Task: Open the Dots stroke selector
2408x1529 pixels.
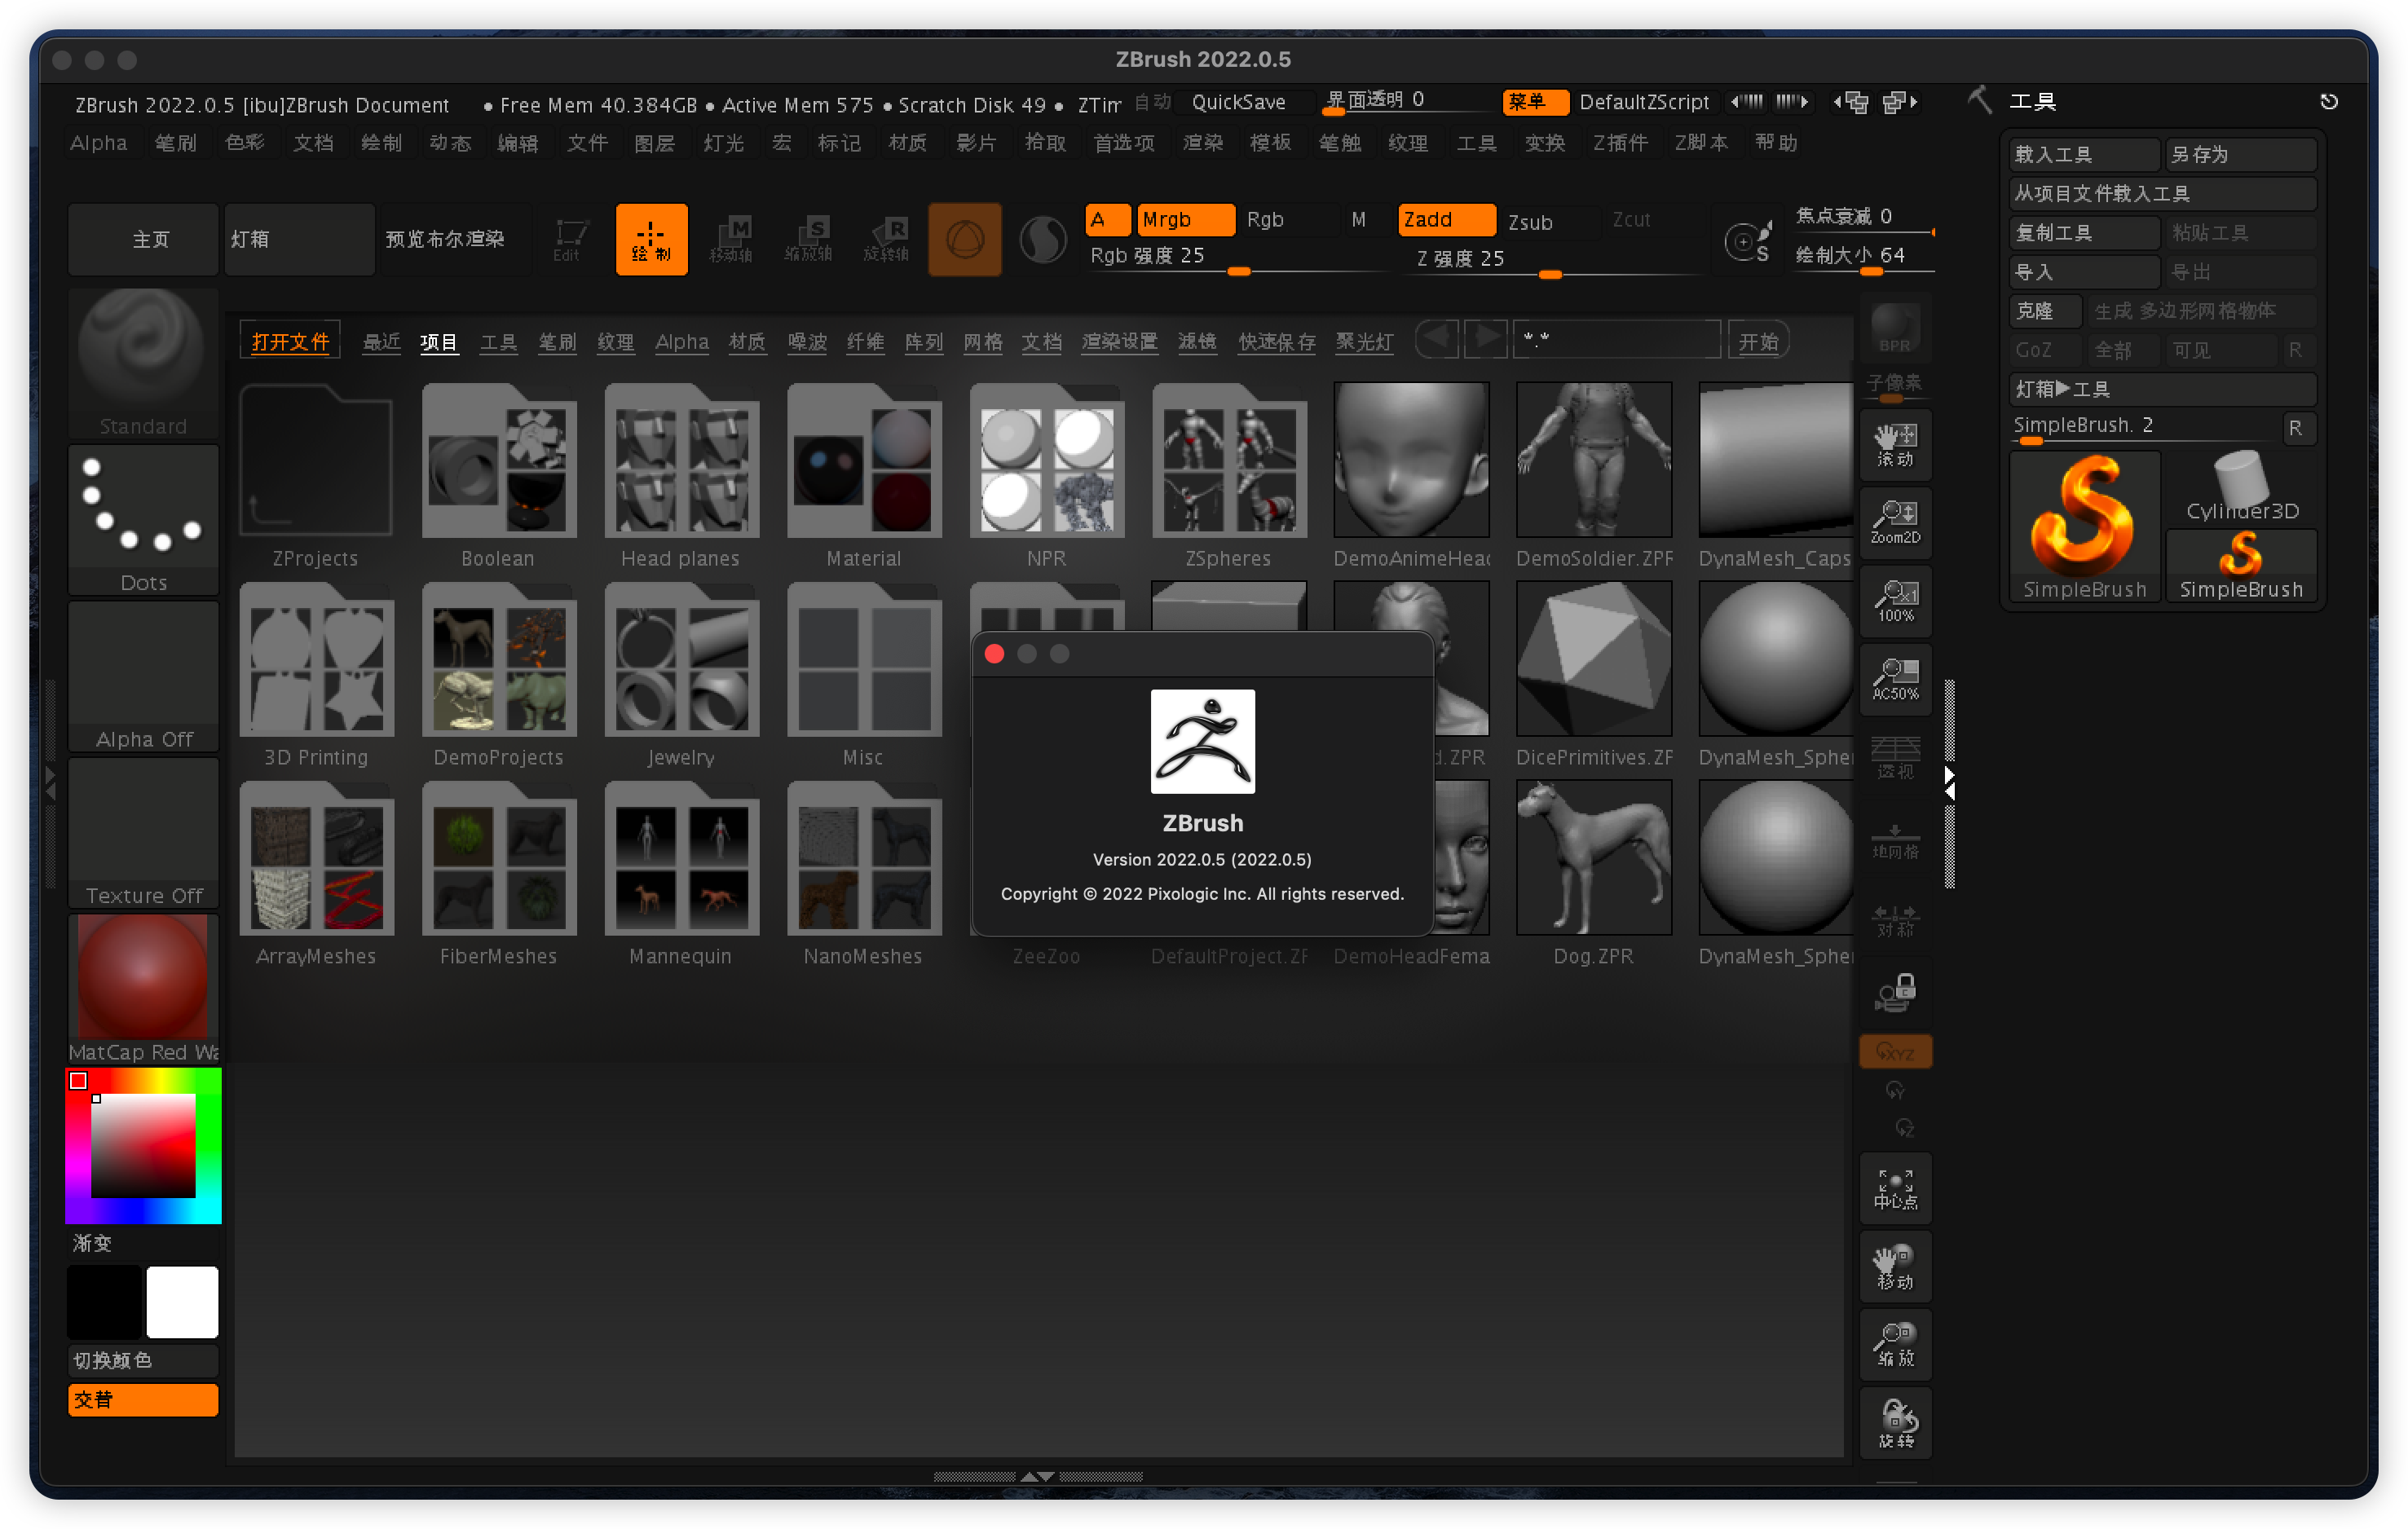Action: [143, 520]
